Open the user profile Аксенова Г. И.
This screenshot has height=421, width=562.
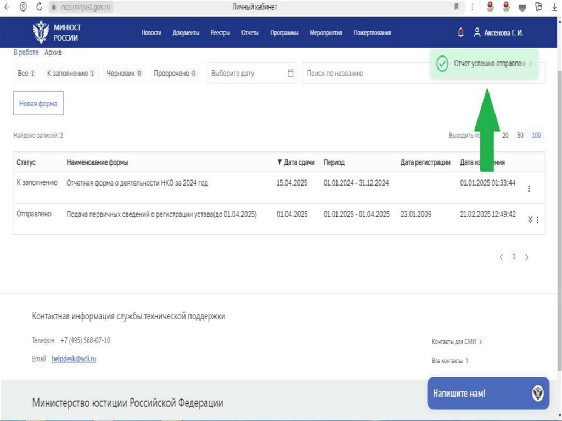point(498,33)
